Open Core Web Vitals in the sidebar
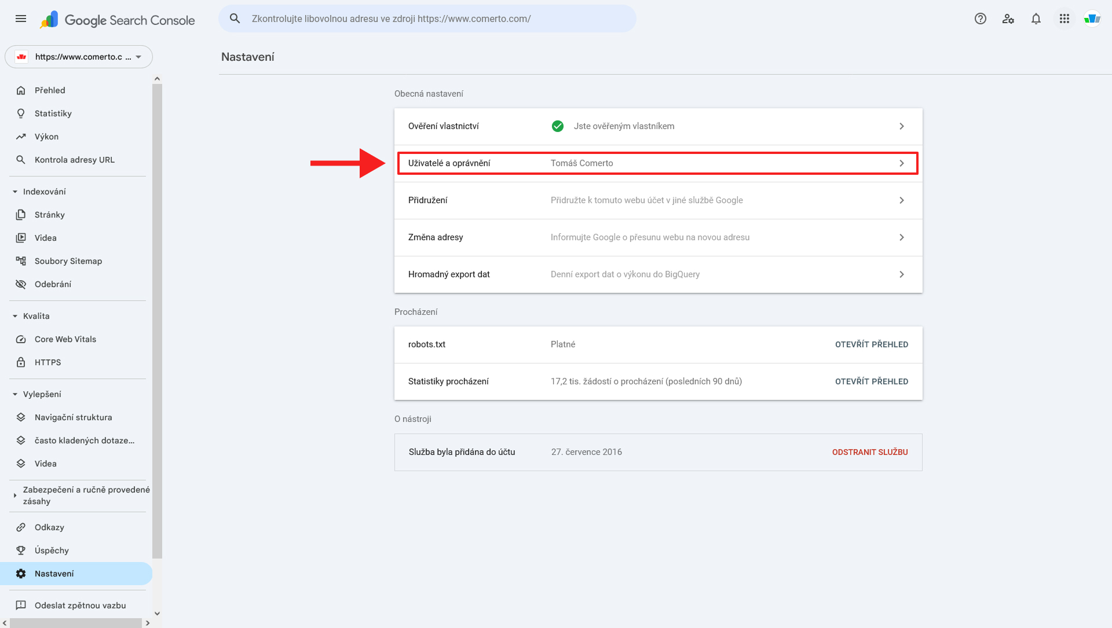 [65, 339]
